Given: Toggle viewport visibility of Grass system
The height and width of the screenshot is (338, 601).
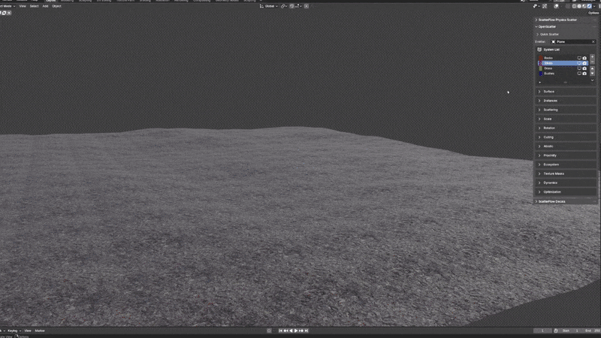Looking at the screenshot, I should pos(579,68).
